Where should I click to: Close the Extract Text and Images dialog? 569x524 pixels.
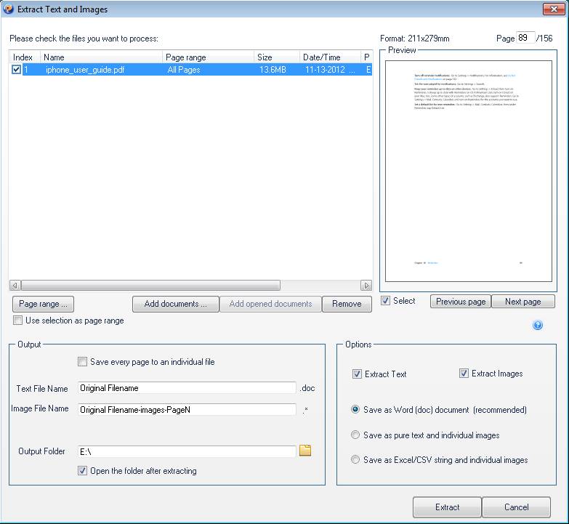pos(554,9)
